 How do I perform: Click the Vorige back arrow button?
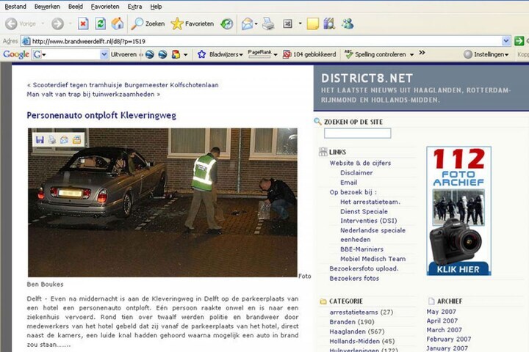11,23
